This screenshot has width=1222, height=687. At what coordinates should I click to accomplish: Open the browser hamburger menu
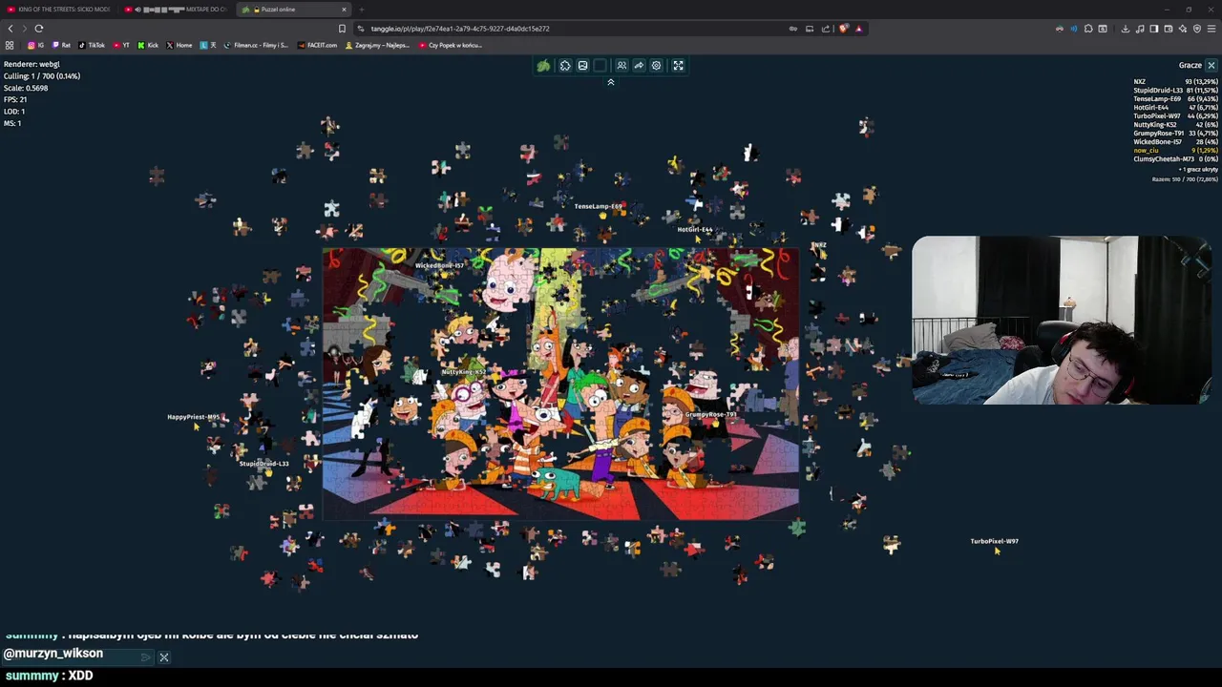(x=1211, y=29)
